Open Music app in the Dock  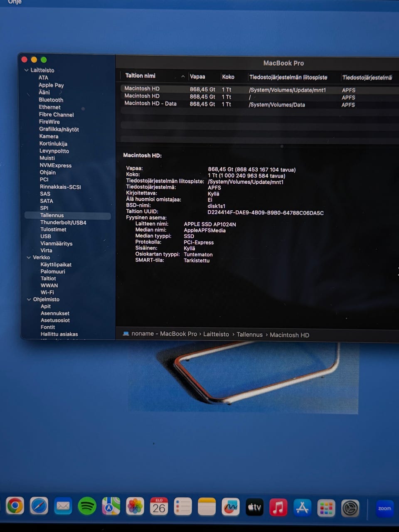point(278,507)
